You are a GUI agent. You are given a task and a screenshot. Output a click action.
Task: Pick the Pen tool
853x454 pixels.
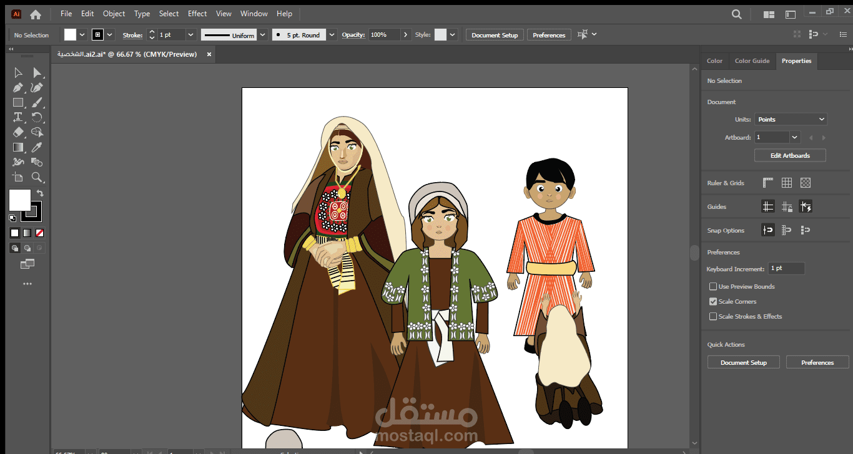point(18,88)
